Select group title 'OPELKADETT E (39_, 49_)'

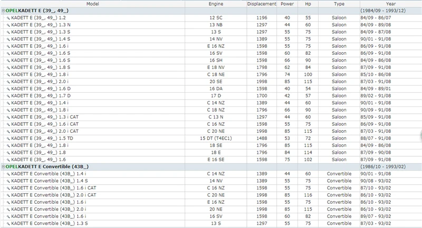37,11
